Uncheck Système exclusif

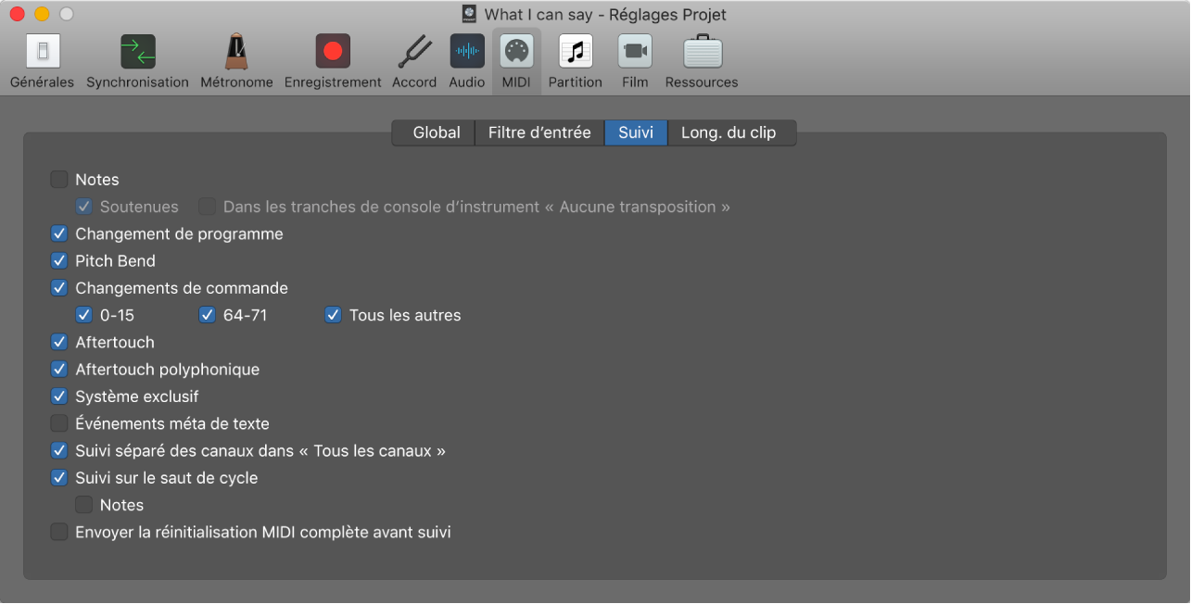pyautogui.click(x=59, y=396)
